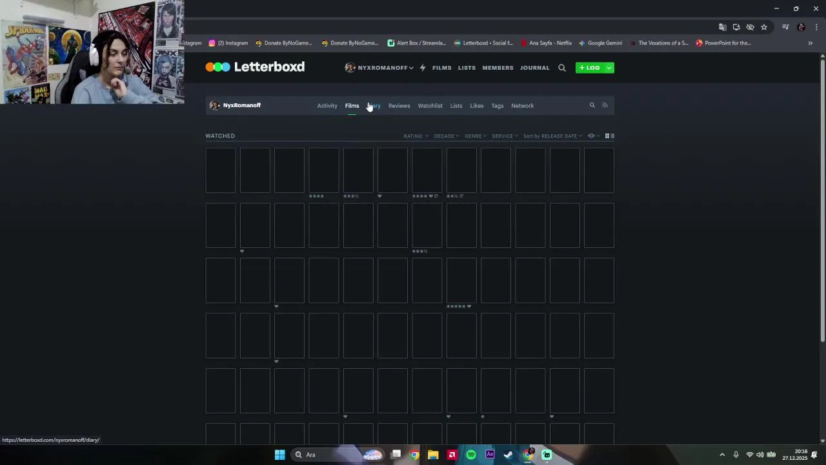Switch to list view icon
Screen dimensions: 826x465
click(612, 136)
